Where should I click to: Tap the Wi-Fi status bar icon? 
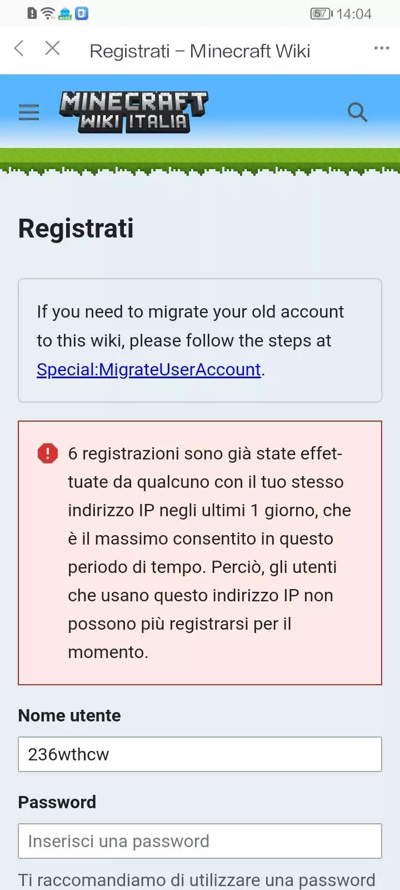pos(49,13)
